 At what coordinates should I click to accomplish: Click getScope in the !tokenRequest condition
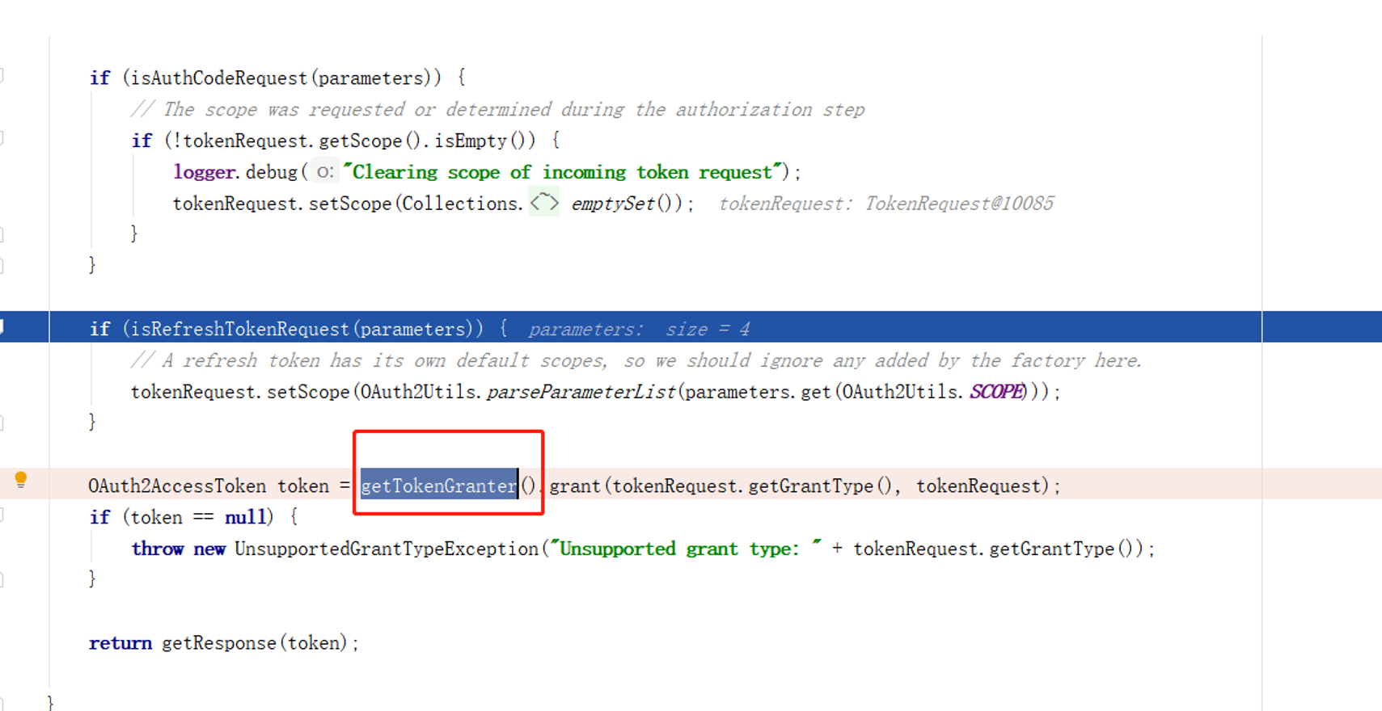coord(360,141)
